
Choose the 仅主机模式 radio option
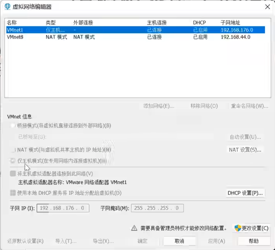(x=13, y=161)
